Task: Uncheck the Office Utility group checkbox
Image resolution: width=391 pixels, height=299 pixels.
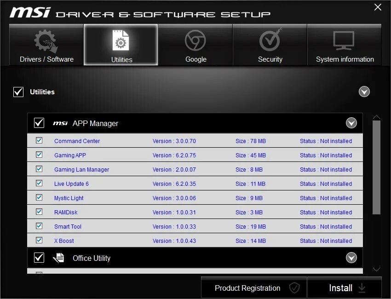Action: click(x=39, y=258)
